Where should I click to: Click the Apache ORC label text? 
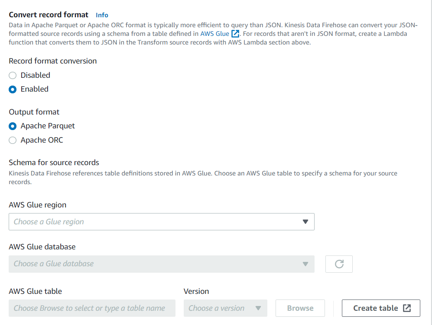[42, 140]
